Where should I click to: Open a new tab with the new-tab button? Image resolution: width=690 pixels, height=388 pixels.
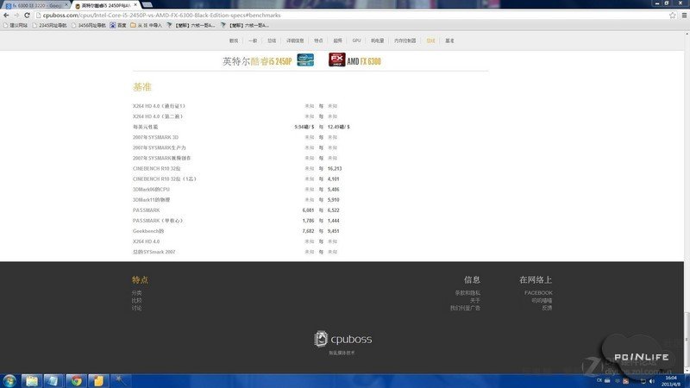147,5
